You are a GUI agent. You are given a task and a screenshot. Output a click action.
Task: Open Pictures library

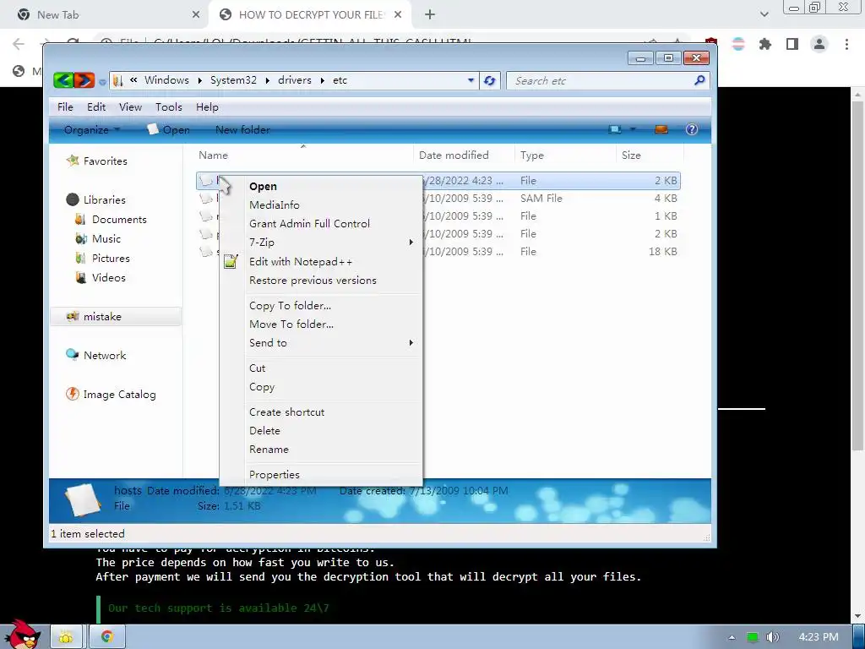tap(102, 259)
